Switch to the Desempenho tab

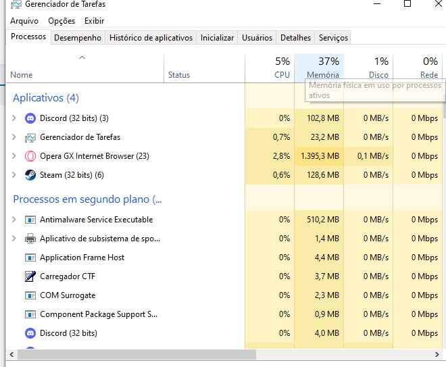pos(78,38)
